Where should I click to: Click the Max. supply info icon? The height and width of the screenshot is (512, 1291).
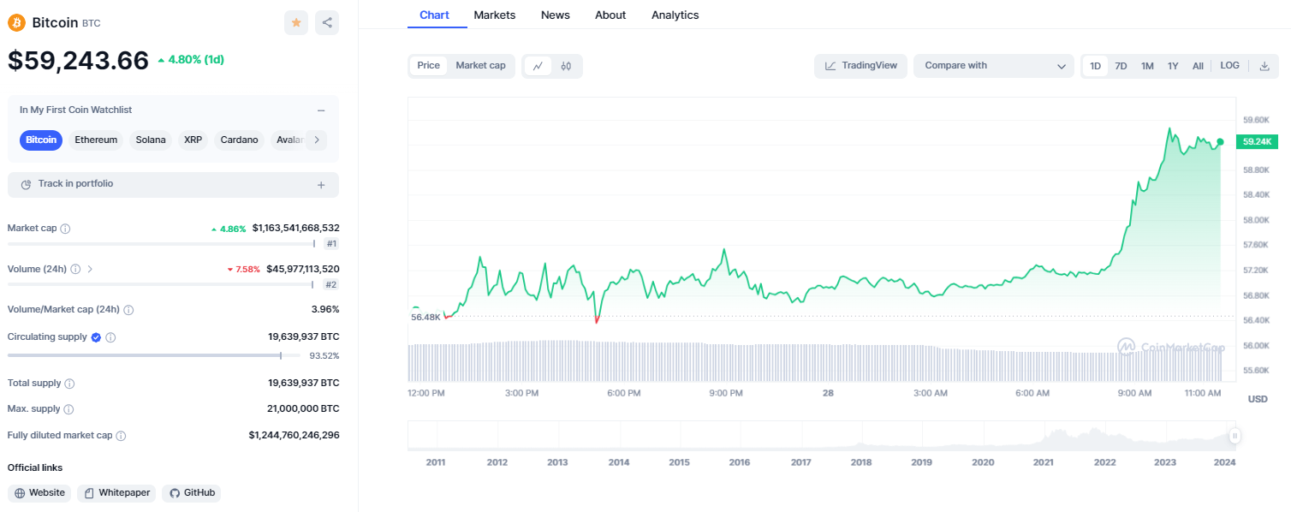(x=68, y=409)
